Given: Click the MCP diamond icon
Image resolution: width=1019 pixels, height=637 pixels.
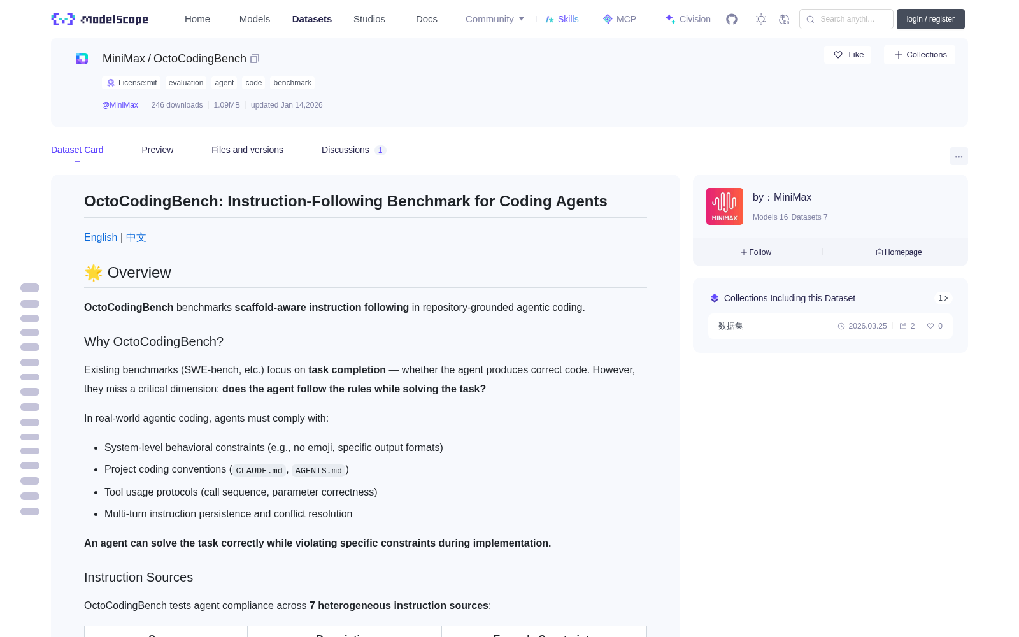Looking at the screenshot, I should (x=608, y=19).
